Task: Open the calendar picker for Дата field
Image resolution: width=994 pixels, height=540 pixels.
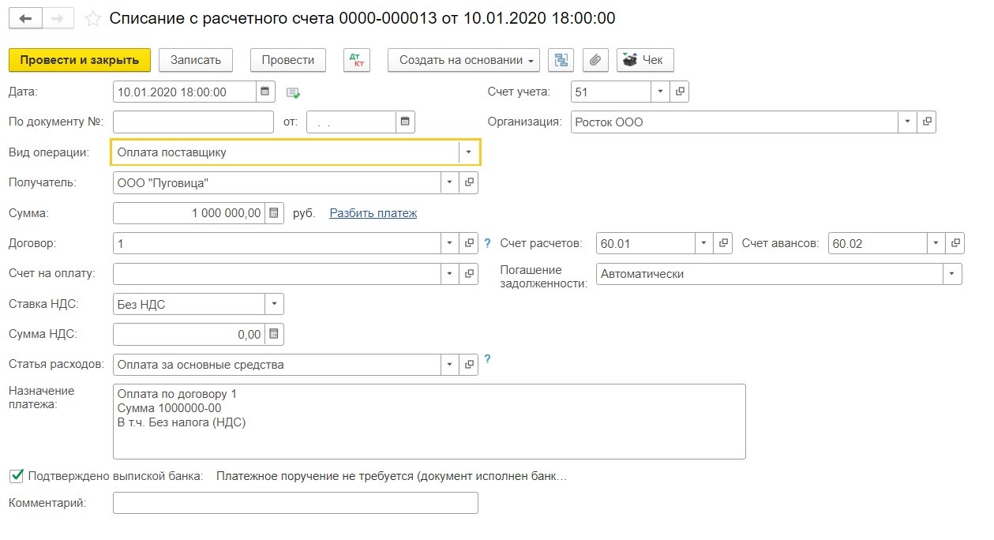Action: point(266,92)
